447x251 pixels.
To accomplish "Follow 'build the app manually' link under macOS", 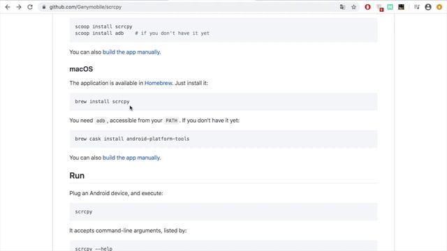I will (x=131, y=158).
